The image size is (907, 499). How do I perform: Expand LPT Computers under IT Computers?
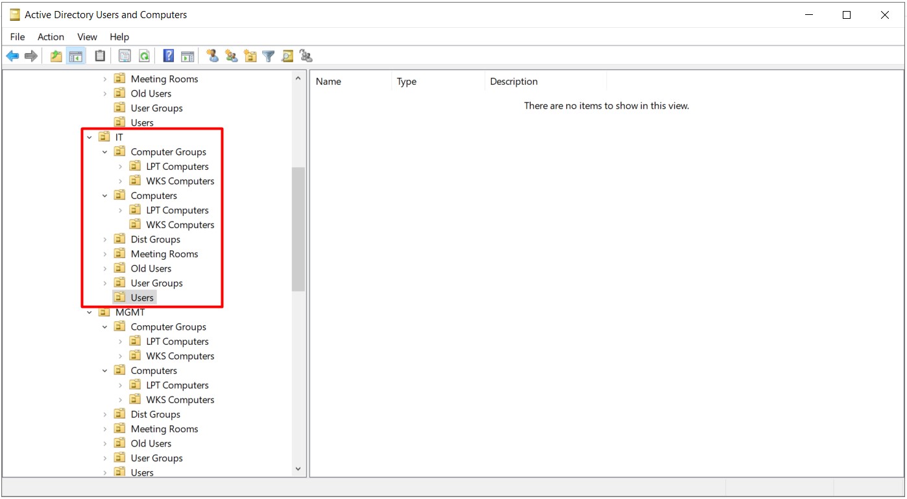coord(121,211)
